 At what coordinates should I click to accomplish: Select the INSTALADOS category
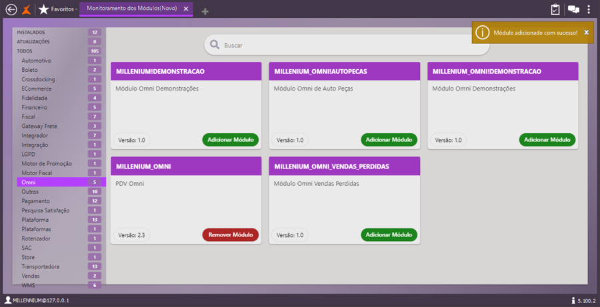(x=59, y=33)
